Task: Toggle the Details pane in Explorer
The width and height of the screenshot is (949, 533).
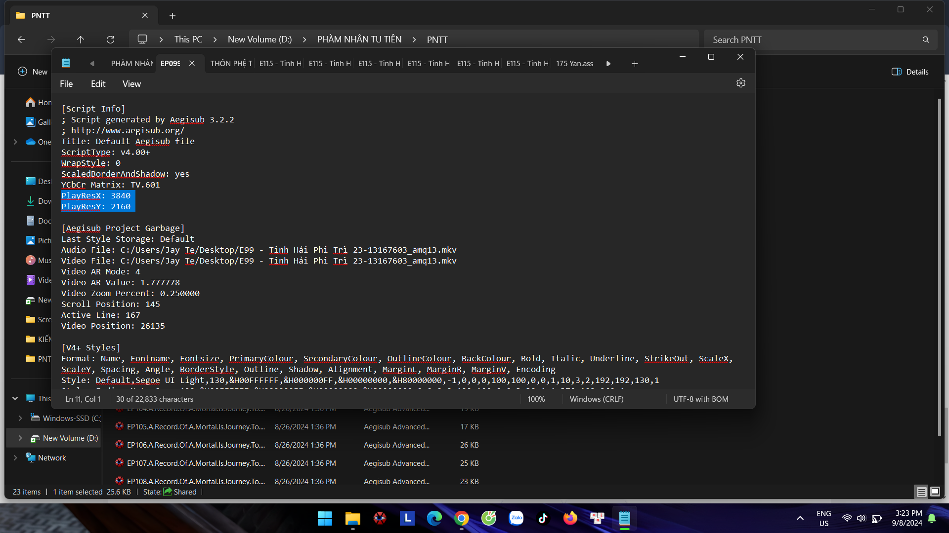Action: [910, 72]
